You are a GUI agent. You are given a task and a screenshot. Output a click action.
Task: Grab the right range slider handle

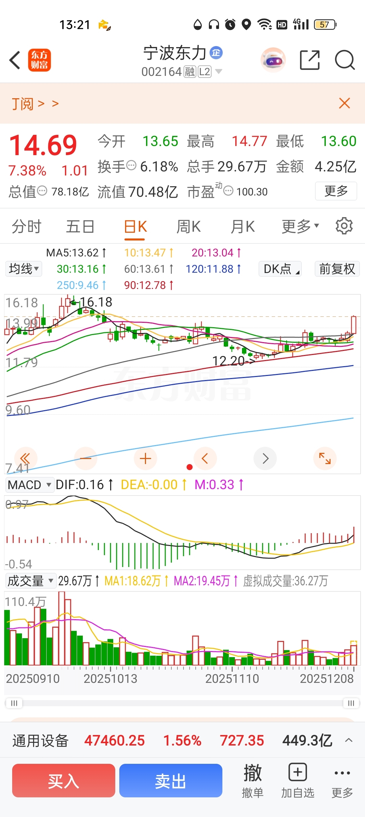click(x=351, y=703)
